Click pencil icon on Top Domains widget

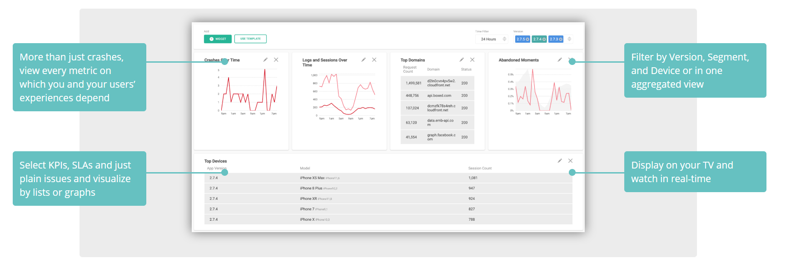coord(462,60)
